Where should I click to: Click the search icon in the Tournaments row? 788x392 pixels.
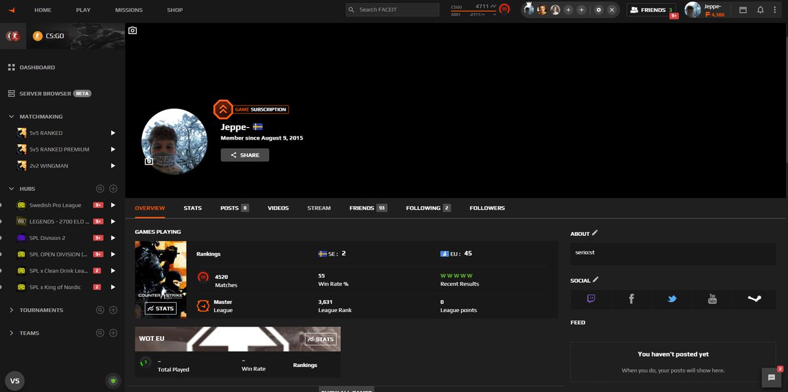[x=100, y=310]
